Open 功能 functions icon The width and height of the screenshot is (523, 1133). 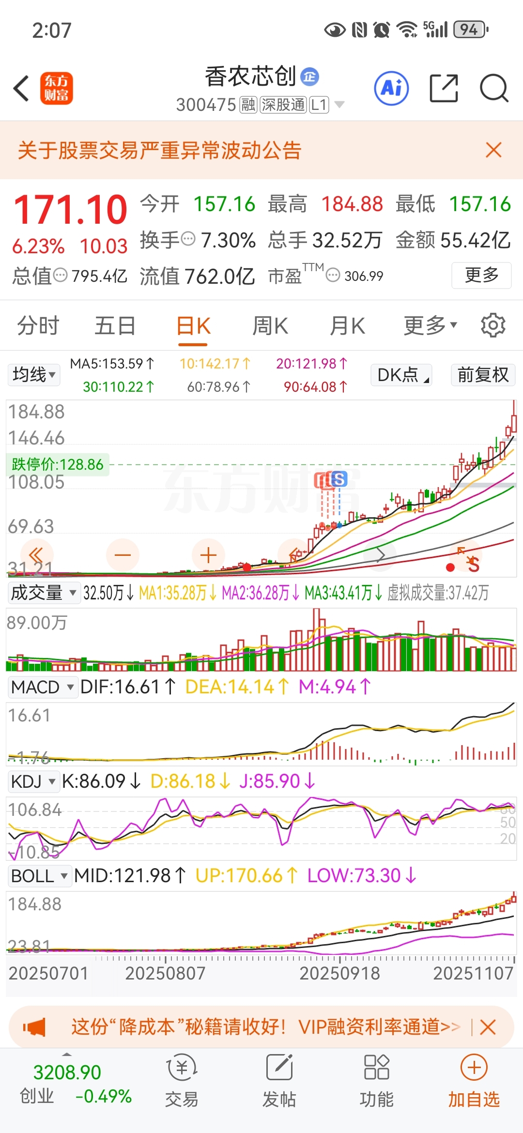click(x=377, y=1081)
